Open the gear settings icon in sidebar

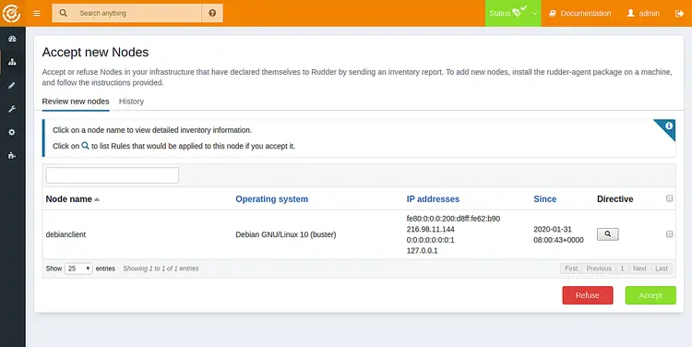click(x=12, y=132)
